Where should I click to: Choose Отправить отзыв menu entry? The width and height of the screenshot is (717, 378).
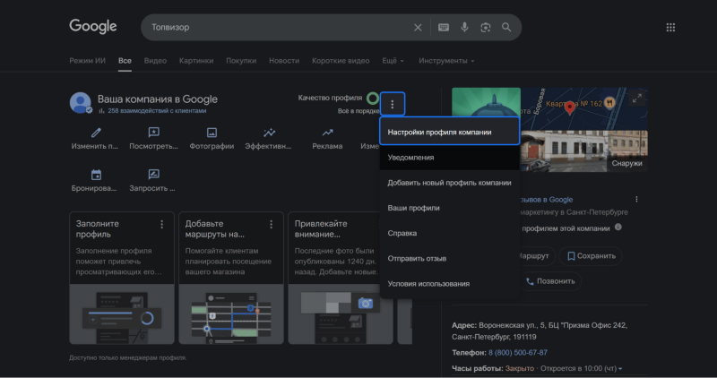tap(450, 258)
